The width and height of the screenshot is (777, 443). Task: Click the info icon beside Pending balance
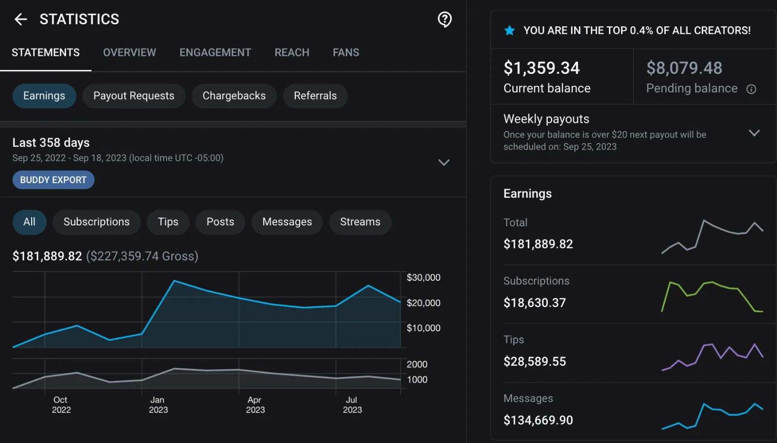tap(751, 89)
